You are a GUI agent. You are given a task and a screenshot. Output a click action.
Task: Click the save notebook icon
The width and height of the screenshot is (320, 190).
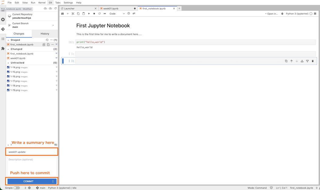(x=63, y=14)
